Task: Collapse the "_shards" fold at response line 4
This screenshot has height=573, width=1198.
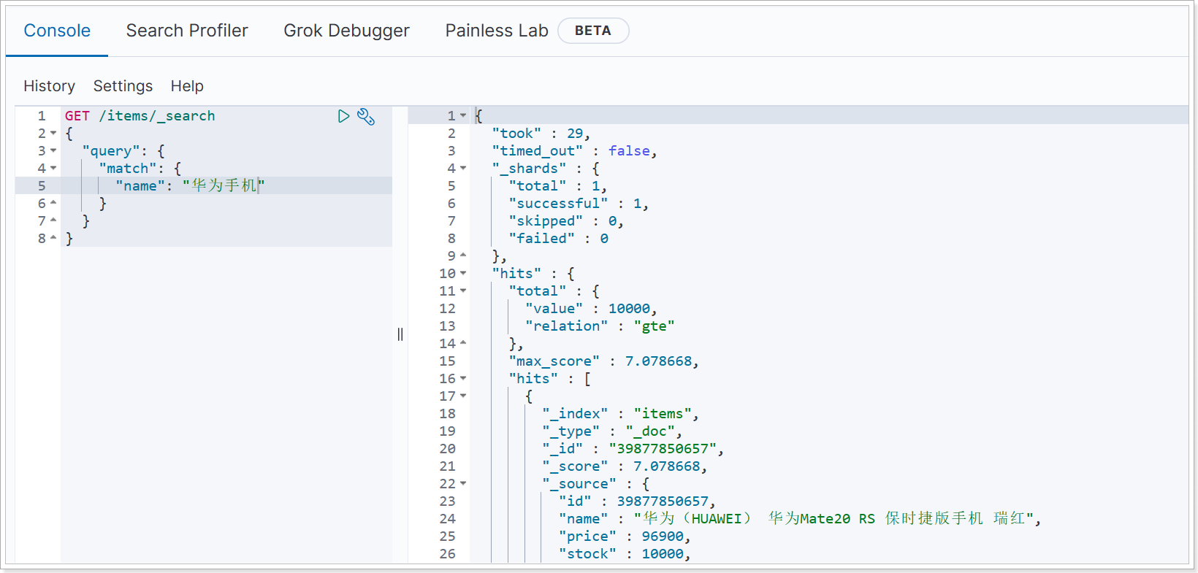Action: (x=463, y=169)
